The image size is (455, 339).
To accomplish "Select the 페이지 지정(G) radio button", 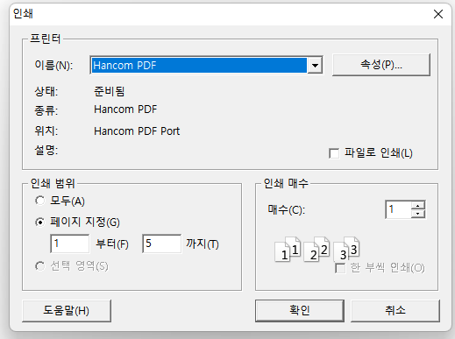I will [40, 222].
